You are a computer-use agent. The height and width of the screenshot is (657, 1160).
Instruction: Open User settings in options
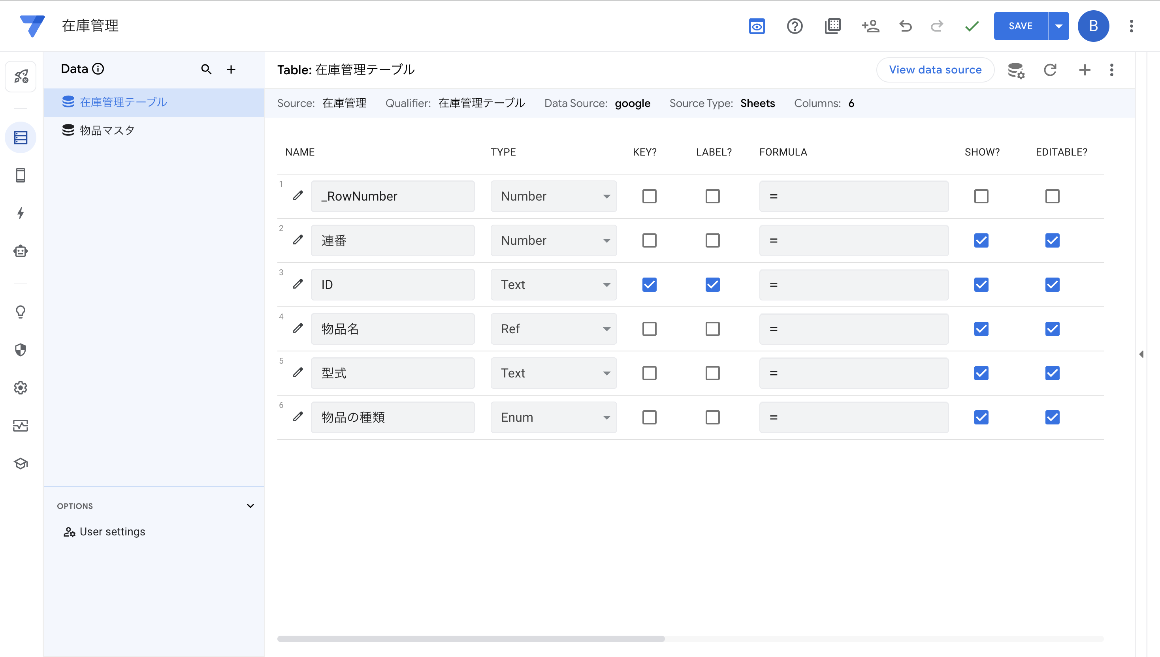click(112, 531)
